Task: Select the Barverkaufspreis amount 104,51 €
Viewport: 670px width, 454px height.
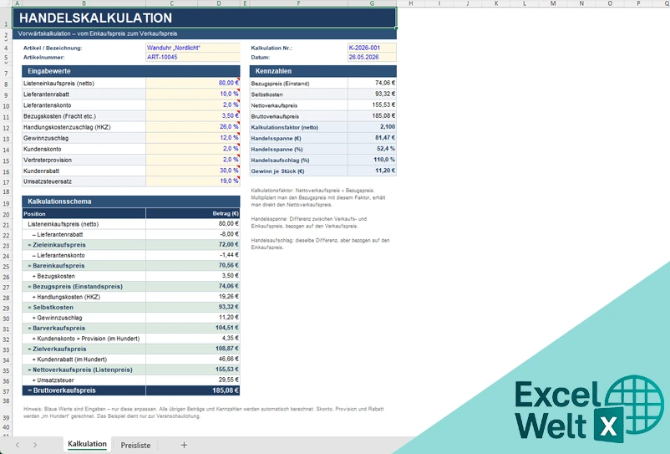Action: click(193, 328)
